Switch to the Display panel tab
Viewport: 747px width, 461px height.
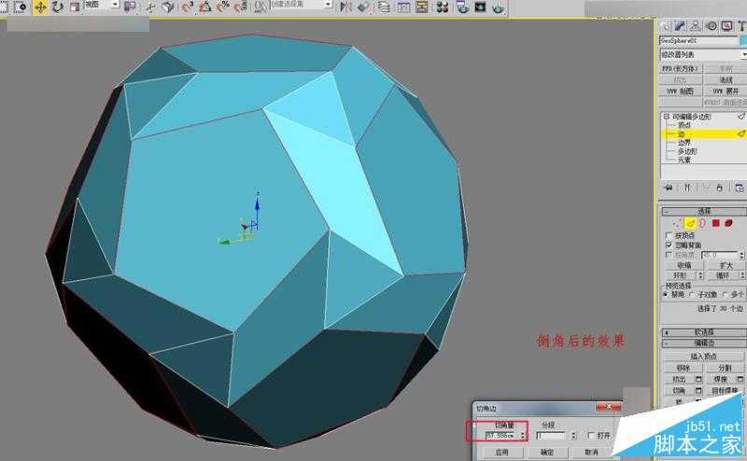coord(726,27)
